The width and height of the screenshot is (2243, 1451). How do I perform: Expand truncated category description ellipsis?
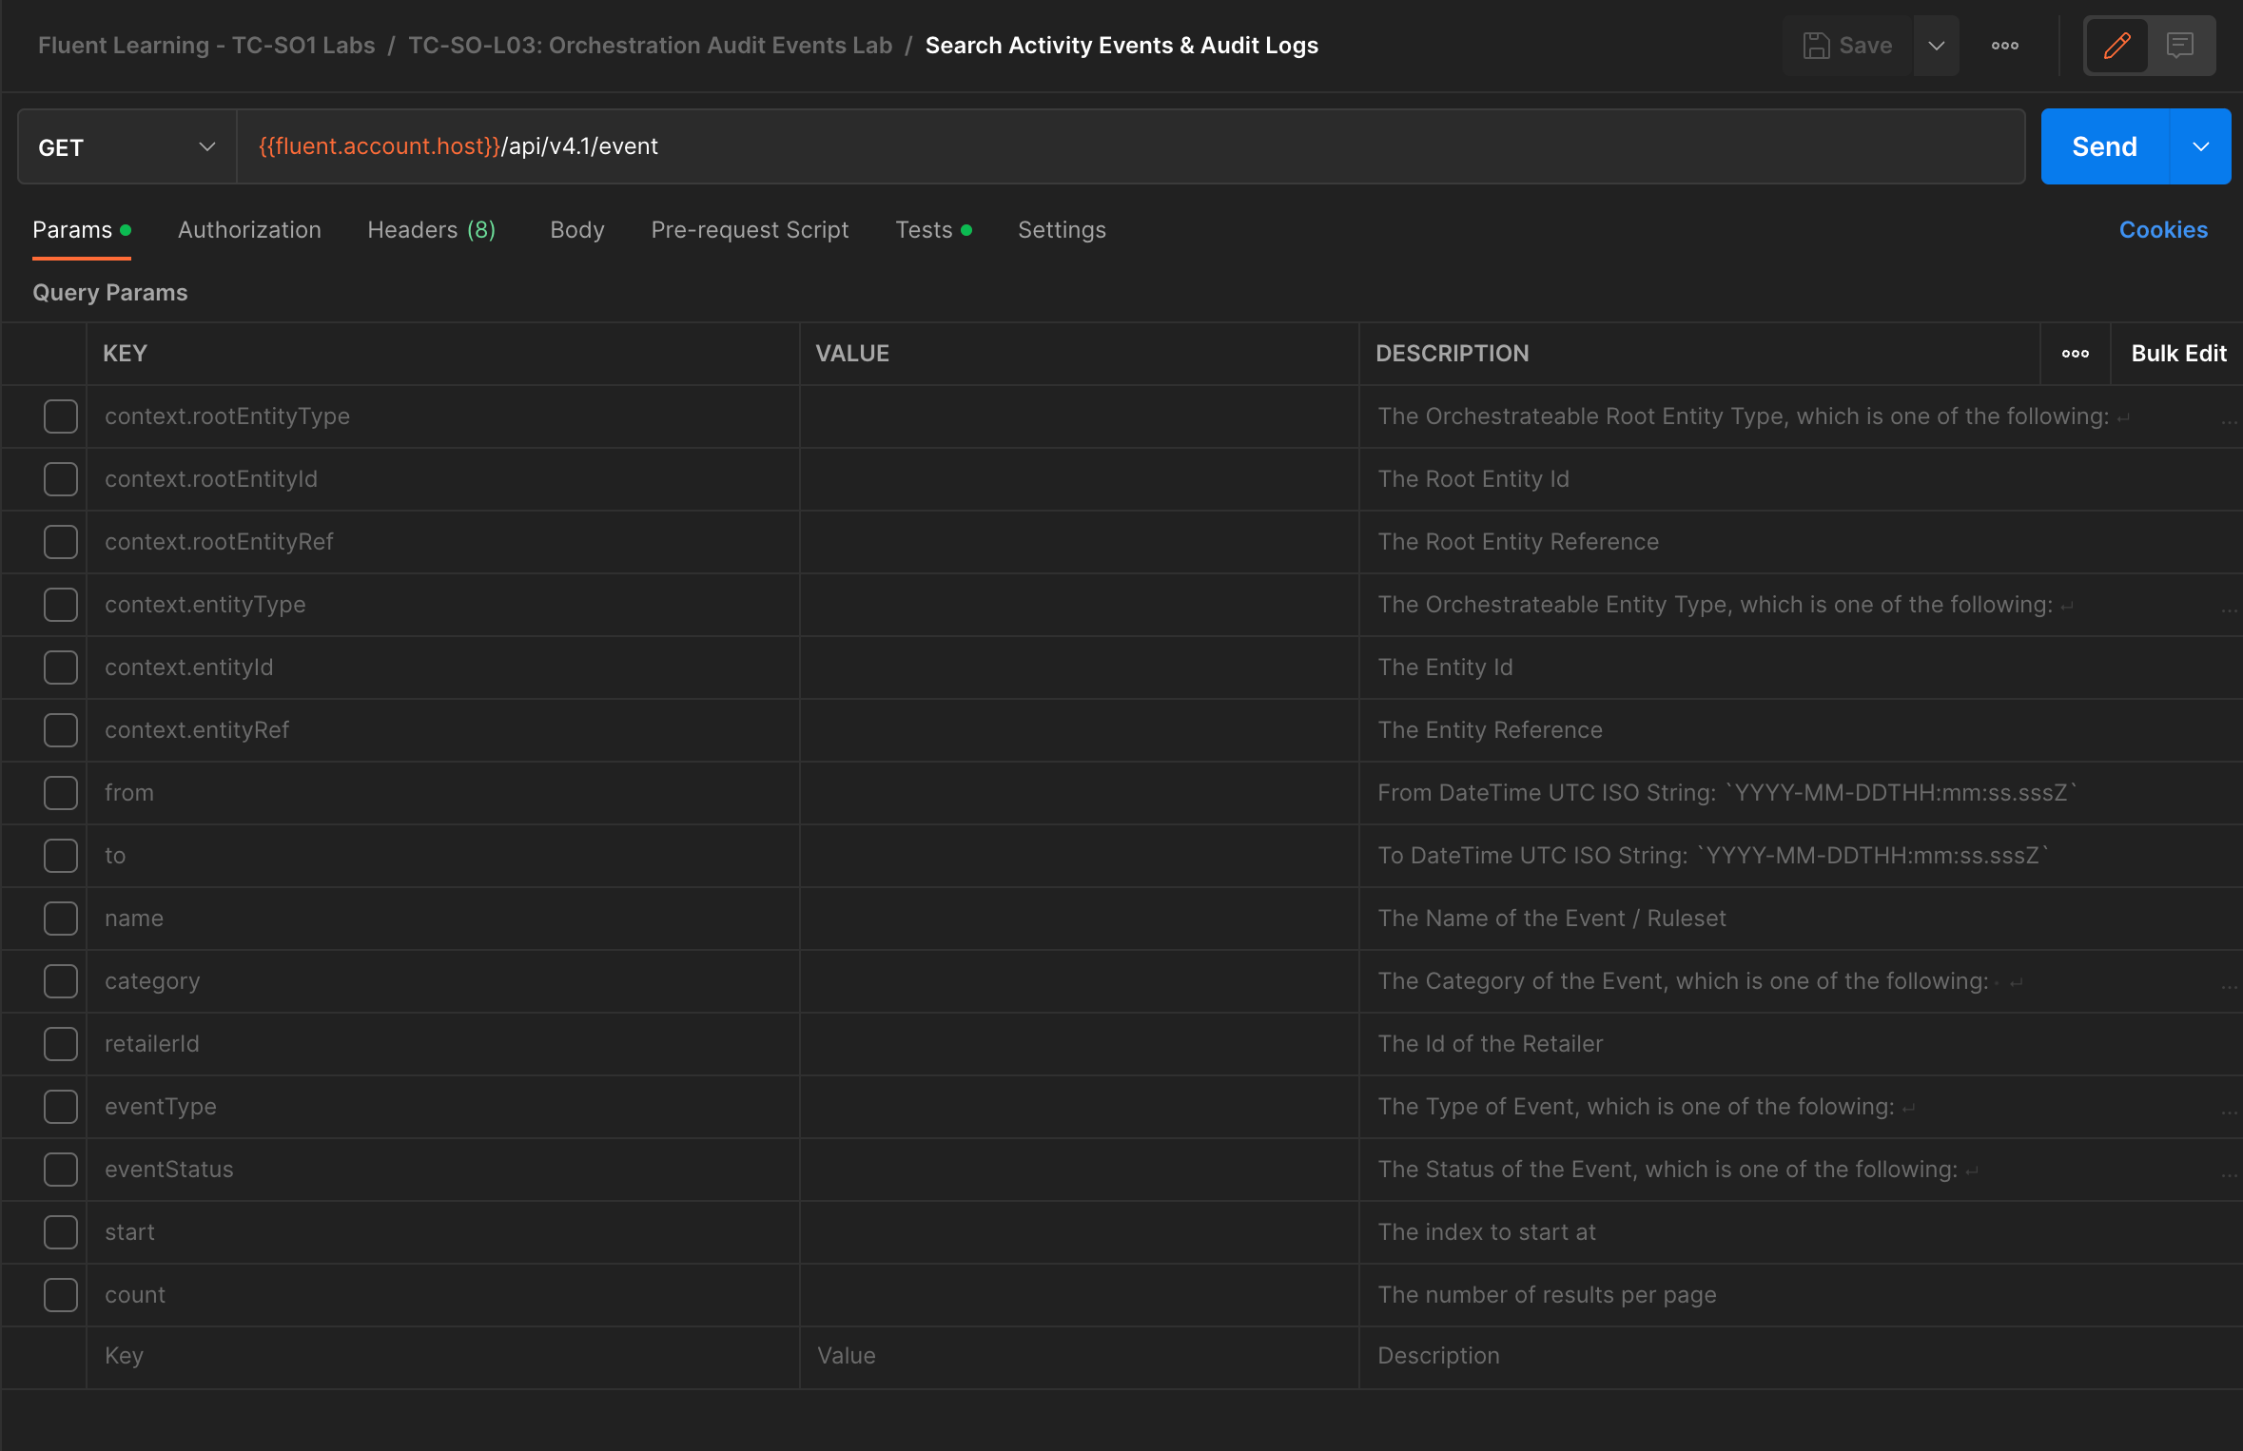point(2229,986)
